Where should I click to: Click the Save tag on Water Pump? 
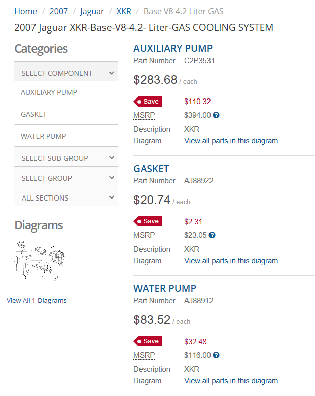coord(148,341)
